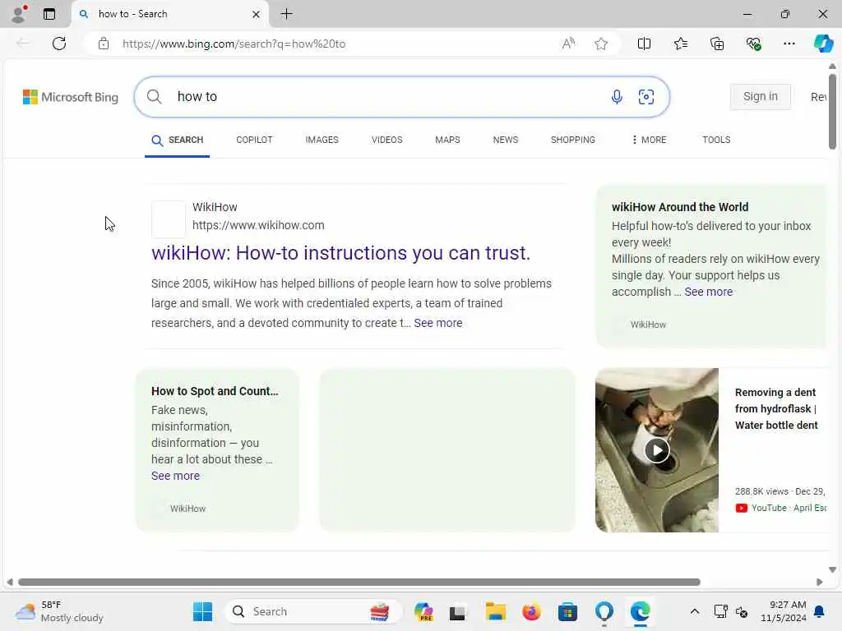842x631 pixels.
Task: Switch to the NEWS tab
Action: click(x=506, y=140)
